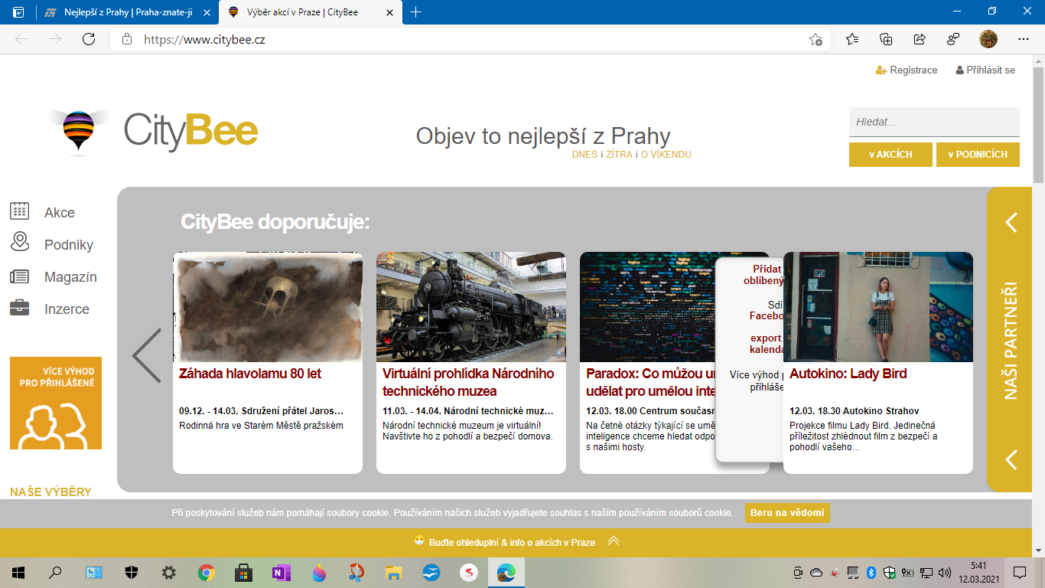Open Windows Start menu

[18, 572]
